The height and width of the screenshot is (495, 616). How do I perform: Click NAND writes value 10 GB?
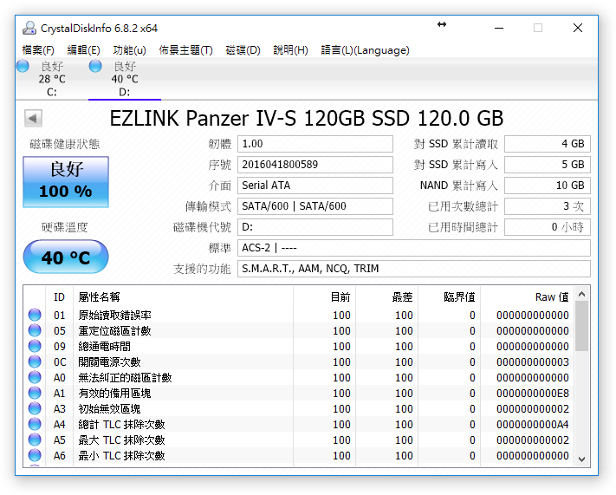[548, 186]
